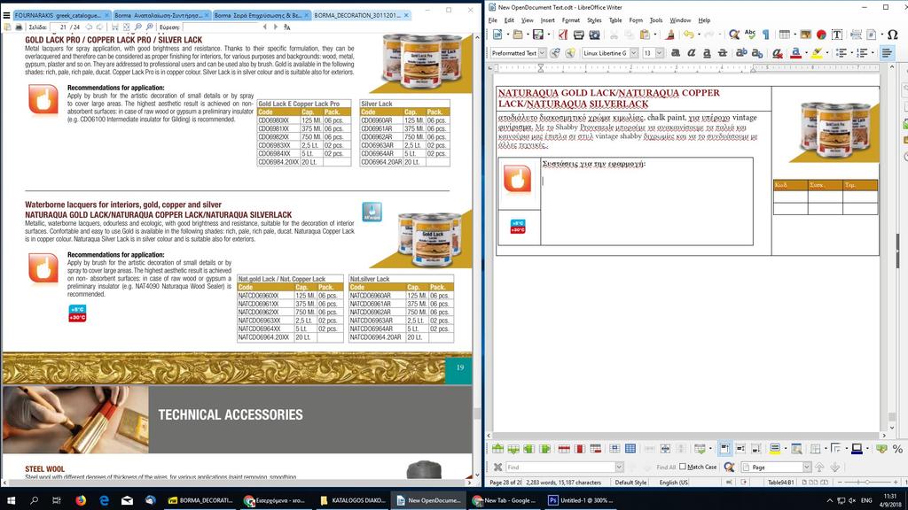Viewport: 908px width, 510px height.
Task: Apply the yellow Highlighting Color swatch
Action: click(817, 53)
